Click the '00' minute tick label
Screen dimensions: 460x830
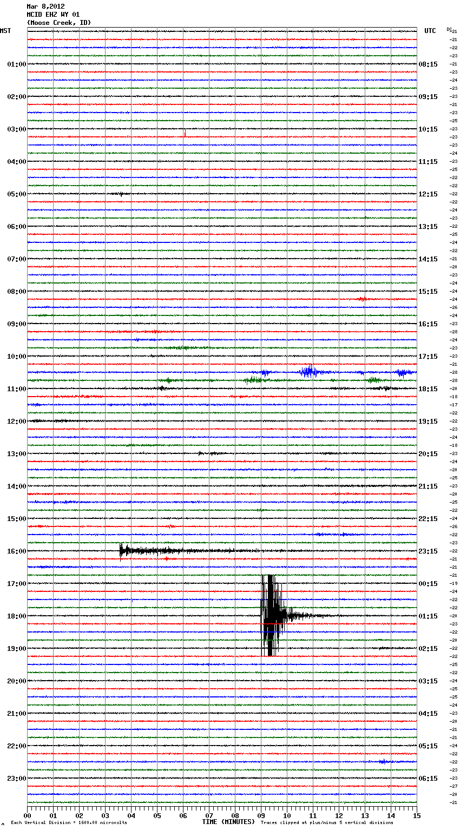[28, 815]
